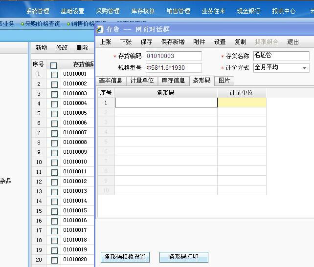Tick the checkbox for row 01010005

pyautogui.click(x=54, y=114)
